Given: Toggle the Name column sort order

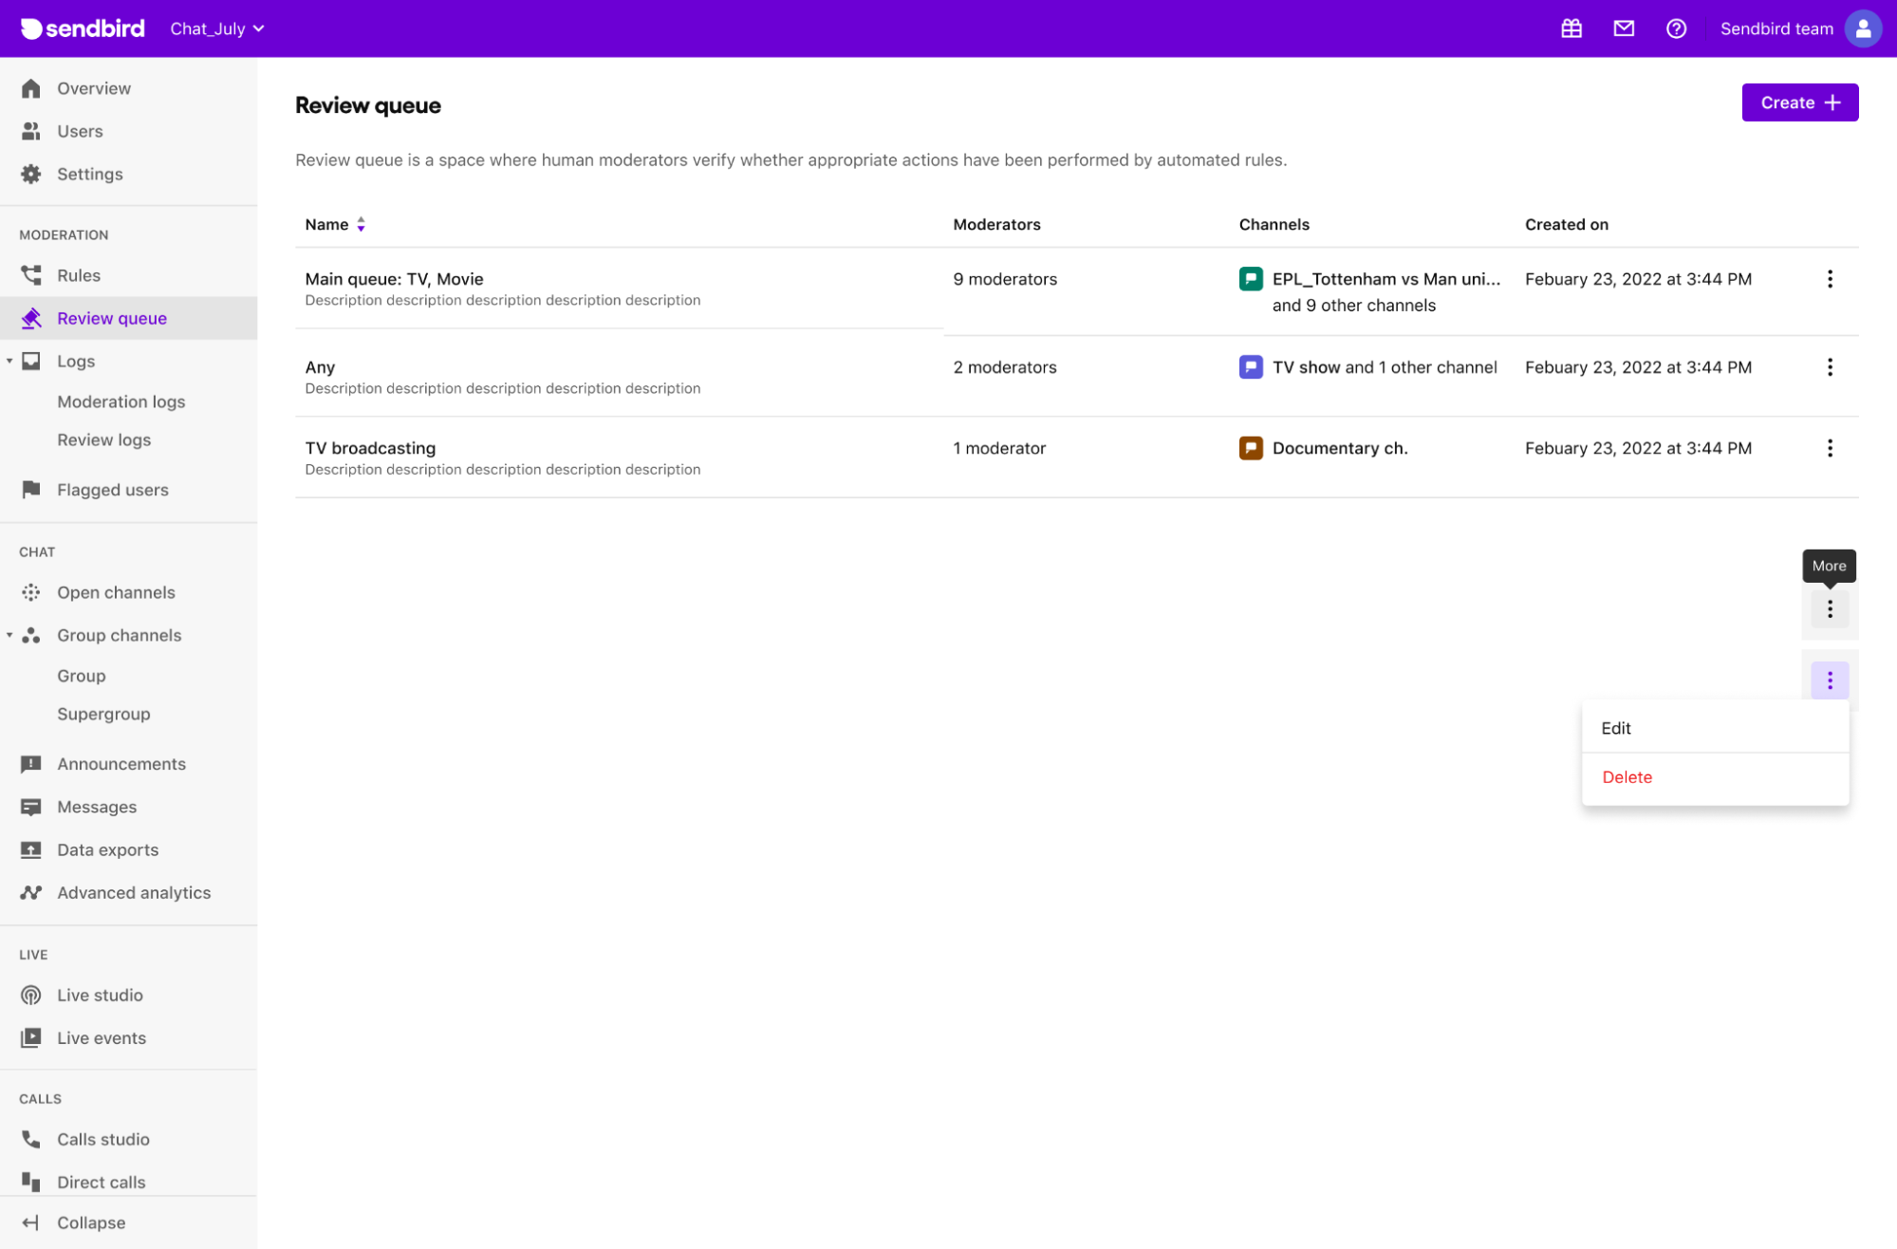Looking at the screenshot, I should tap(362, 224).
